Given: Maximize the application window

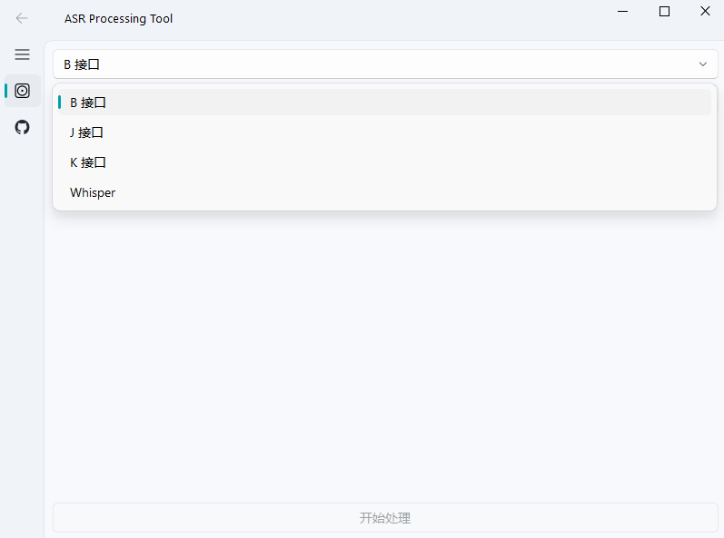Looking at the screenshot, I should coord(664,12).
